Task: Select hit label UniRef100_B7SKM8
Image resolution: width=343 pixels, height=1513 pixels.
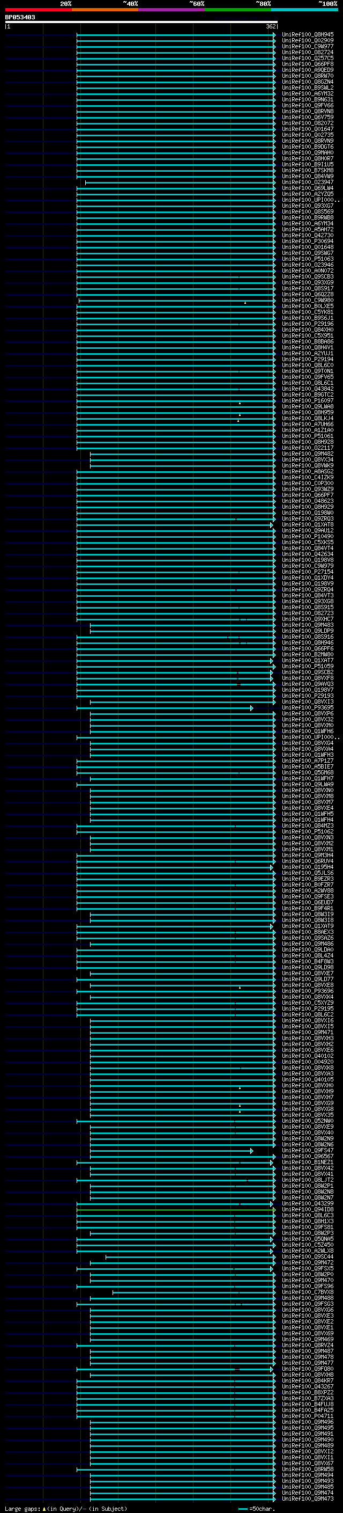Action: pos(308,170)
